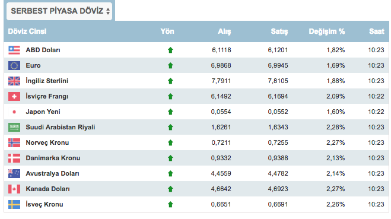Open the Danimarka Kronu currency link

[53, 158]
